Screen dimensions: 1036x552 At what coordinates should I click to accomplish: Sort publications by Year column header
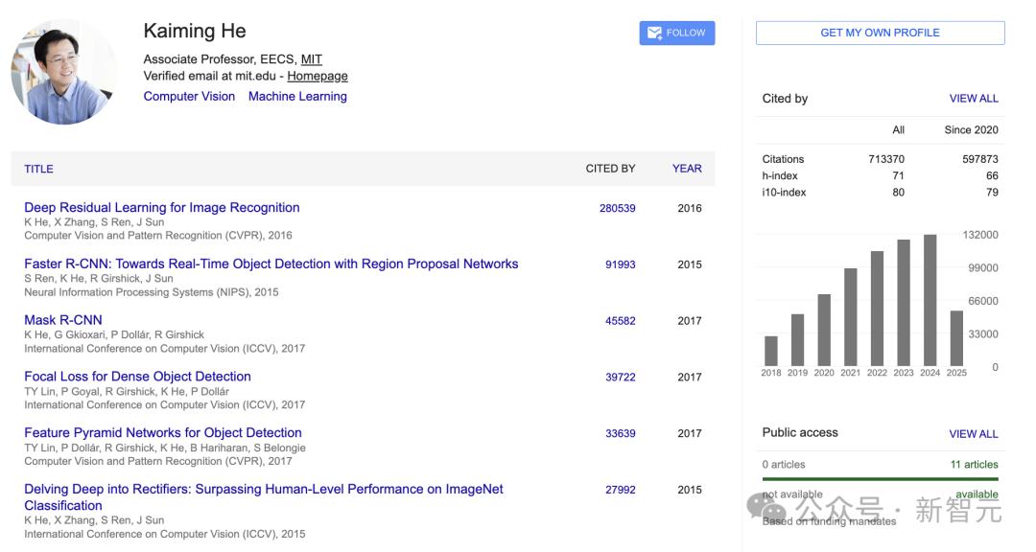pyautogui.click(x=687, y=169)
